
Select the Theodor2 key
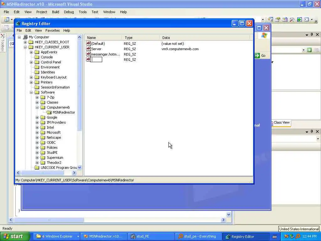pyautogui.click(x=54, y=163)
